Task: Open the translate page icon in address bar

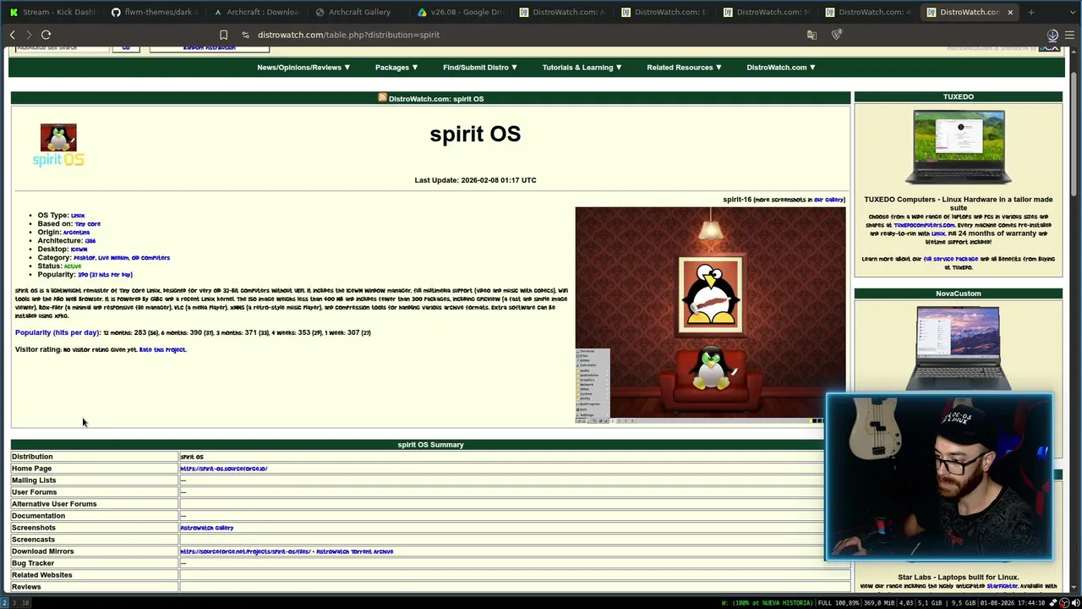Action: (811, 35)
